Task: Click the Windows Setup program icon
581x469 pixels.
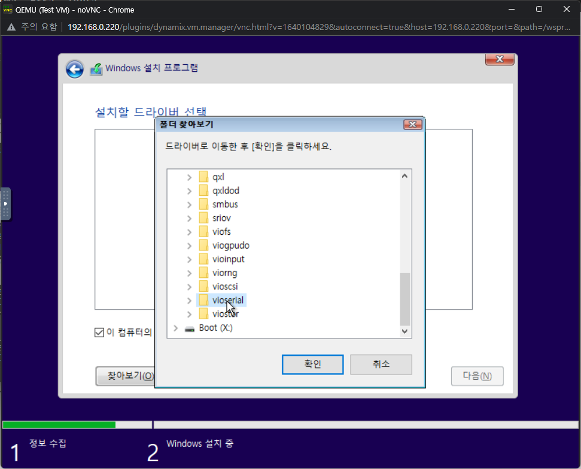Action: coord(96,69)
